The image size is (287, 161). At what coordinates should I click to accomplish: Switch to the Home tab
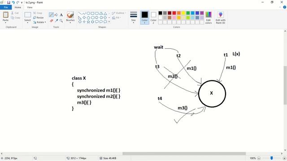pos(18,7)
